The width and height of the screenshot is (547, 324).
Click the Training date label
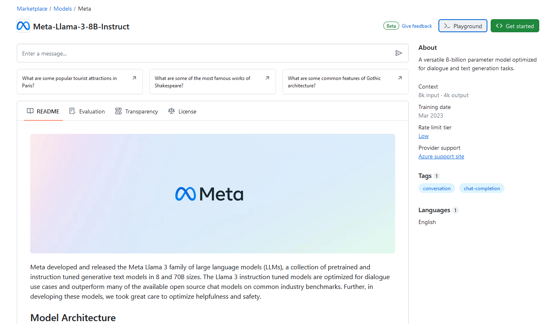pyautogui.click(x=434, y=107)
